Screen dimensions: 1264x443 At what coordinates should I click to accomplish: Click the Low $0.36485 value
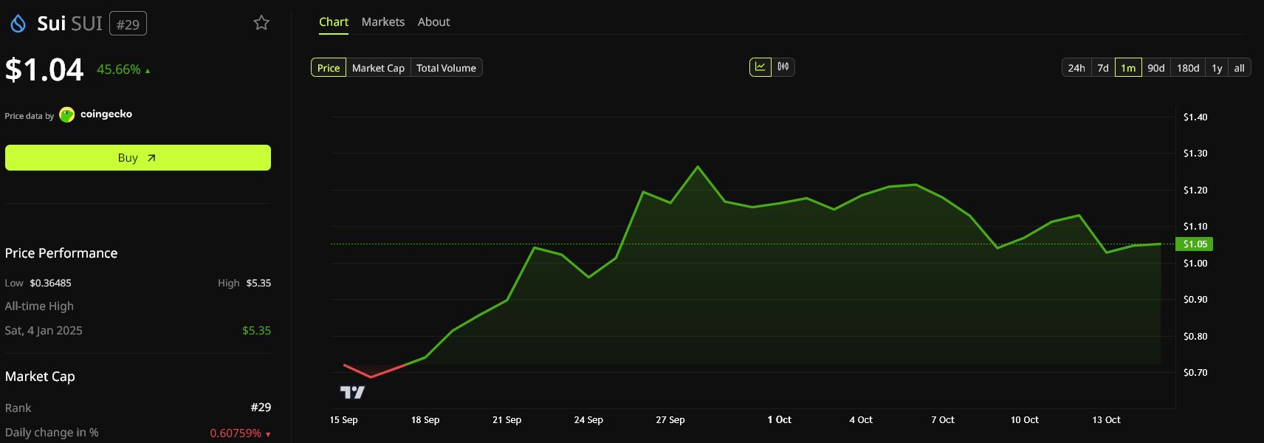[x=50, y=284]
